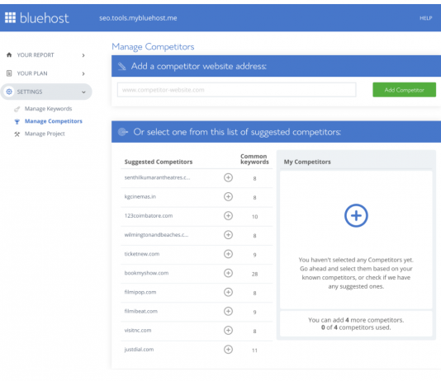Collapse the Settings dropdown chevron
Screen dimensions: 441x381
coord(83,92)
